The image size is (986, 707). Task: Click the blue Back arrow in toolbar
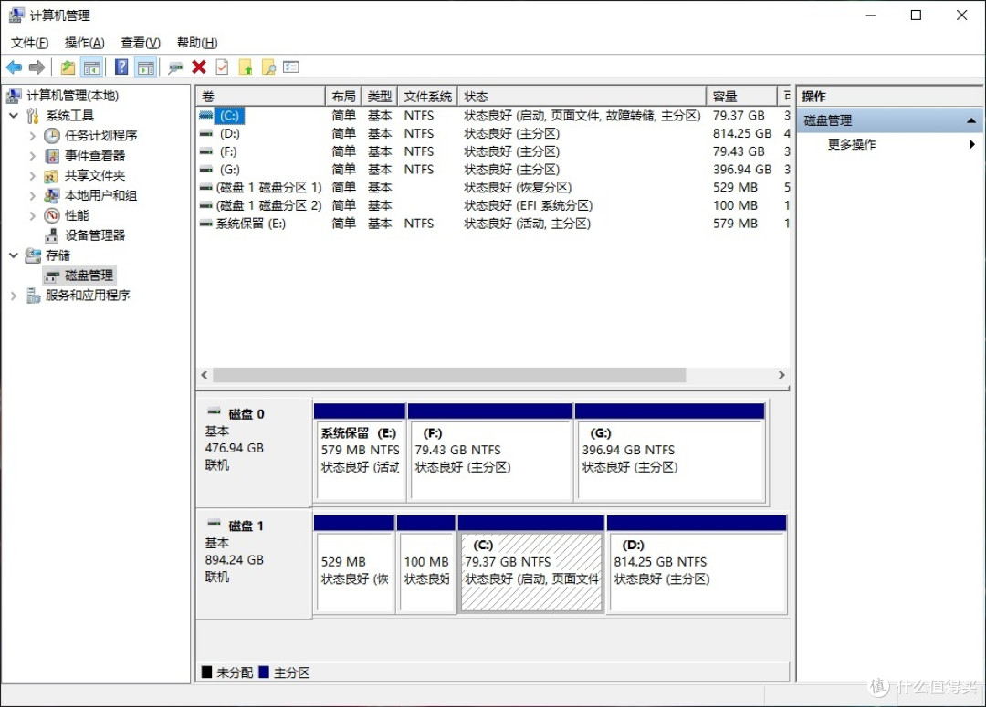tap(14, 68)
